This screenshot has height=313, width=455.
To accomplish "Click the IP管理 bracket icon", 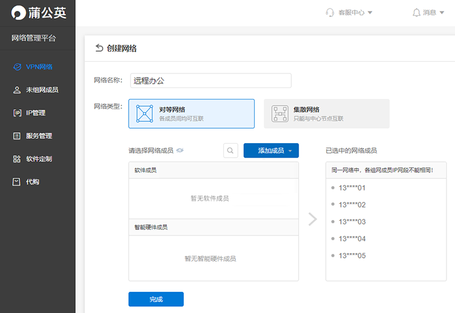I will tap(17, 113).
